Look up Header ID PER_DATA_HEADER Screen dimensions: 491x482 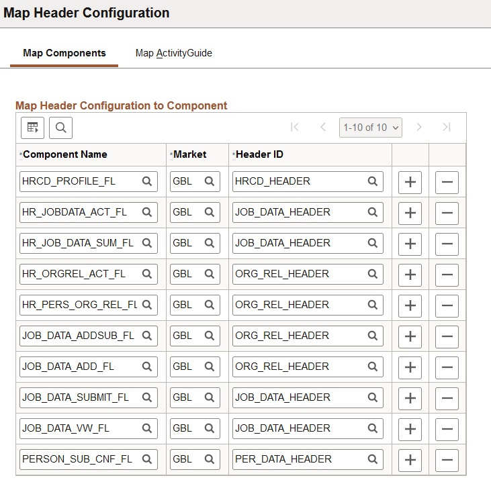click(373, 459)
